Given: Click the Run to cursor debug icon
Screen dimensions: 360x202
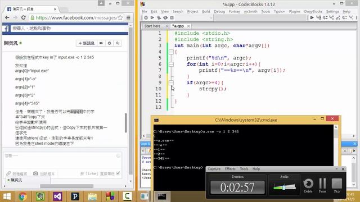Looking at the screenshot, I should [319, 17].
